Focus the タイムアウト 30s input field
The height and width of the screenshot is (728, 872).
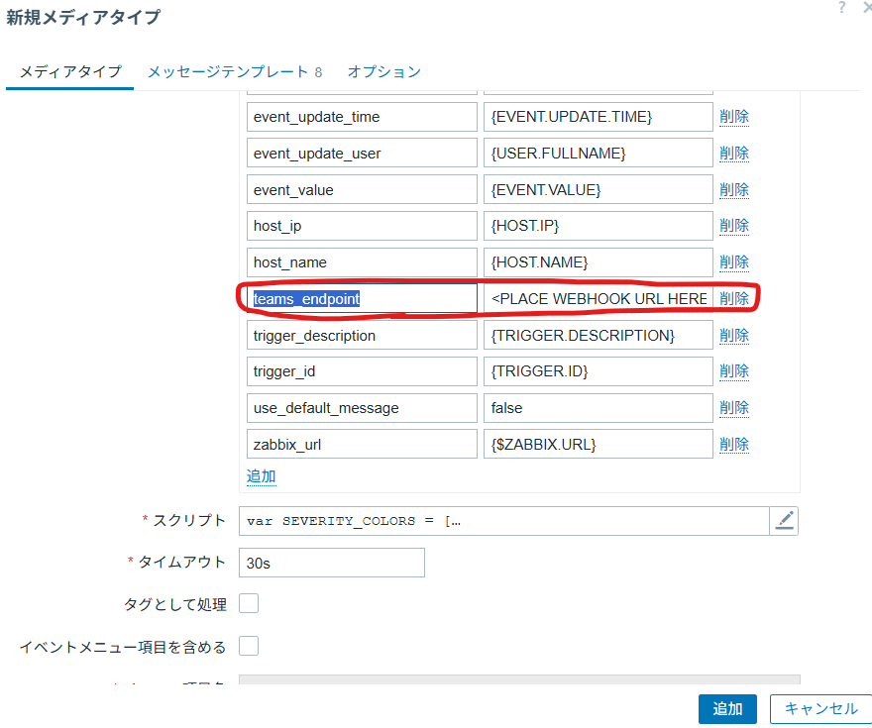[331, 562]
